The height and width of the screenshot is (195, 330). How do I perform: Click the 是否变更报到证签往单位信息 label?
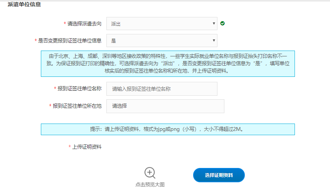pos(70,41)
